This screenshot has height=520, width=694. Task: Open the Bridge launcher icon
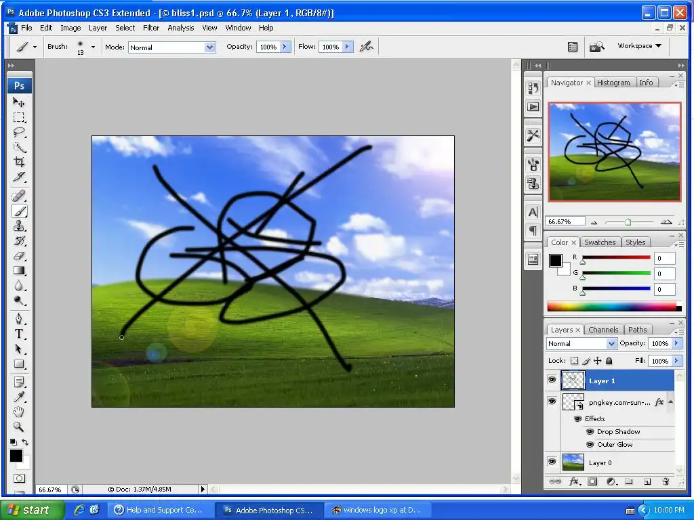tap(596, 47)
